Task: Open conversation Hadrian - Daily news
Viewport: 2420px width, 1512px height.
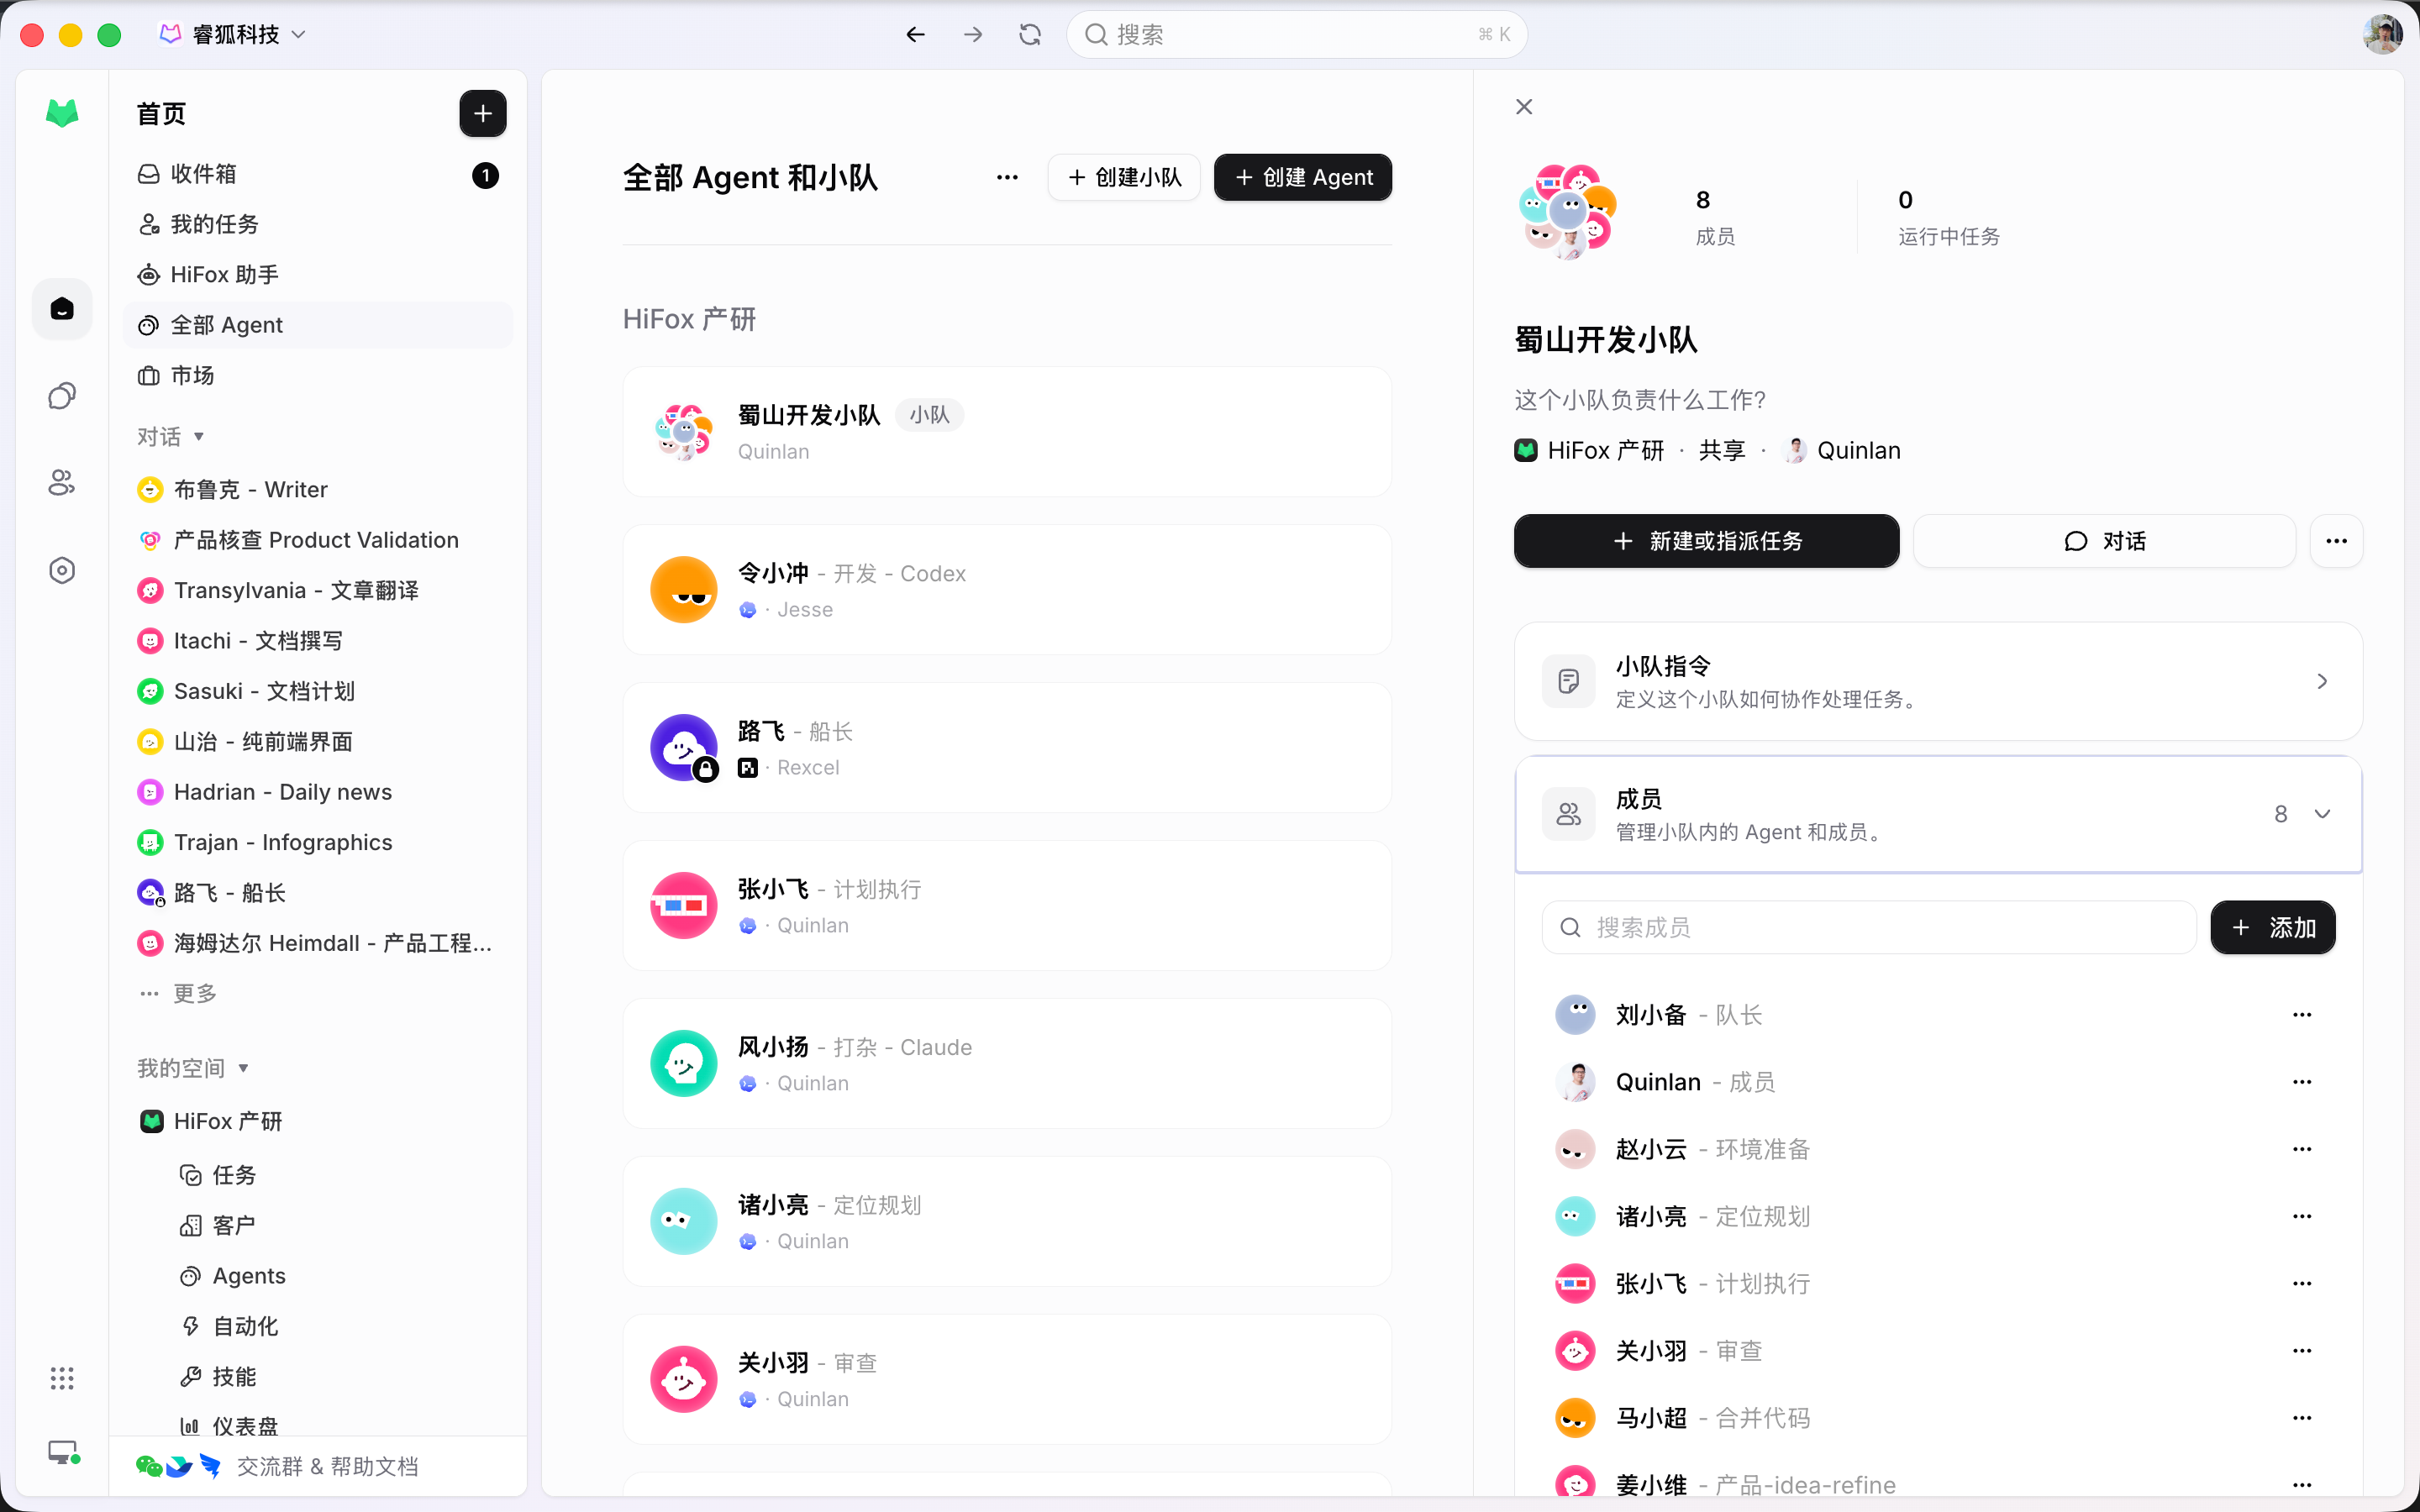Action: 318,792
